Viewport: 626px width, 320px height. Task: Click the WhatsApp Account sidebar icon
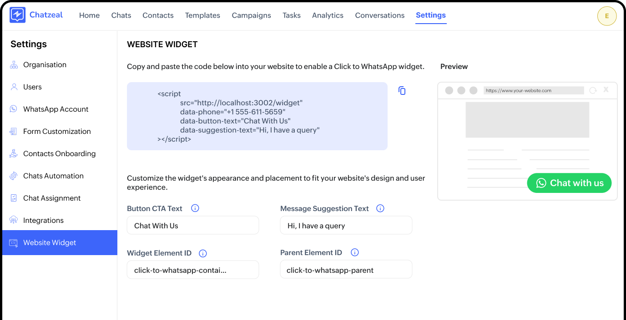14,109
